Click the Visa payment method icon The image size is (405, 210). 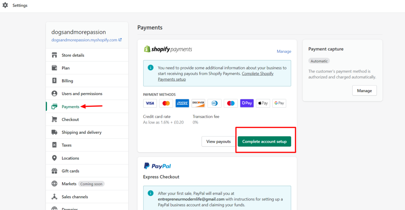coord(150,103)
